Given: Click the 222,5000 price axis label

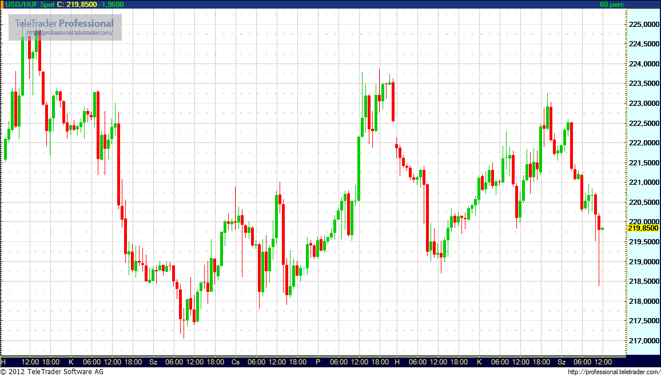Looking at the screenshot, I should click(644, 123).
